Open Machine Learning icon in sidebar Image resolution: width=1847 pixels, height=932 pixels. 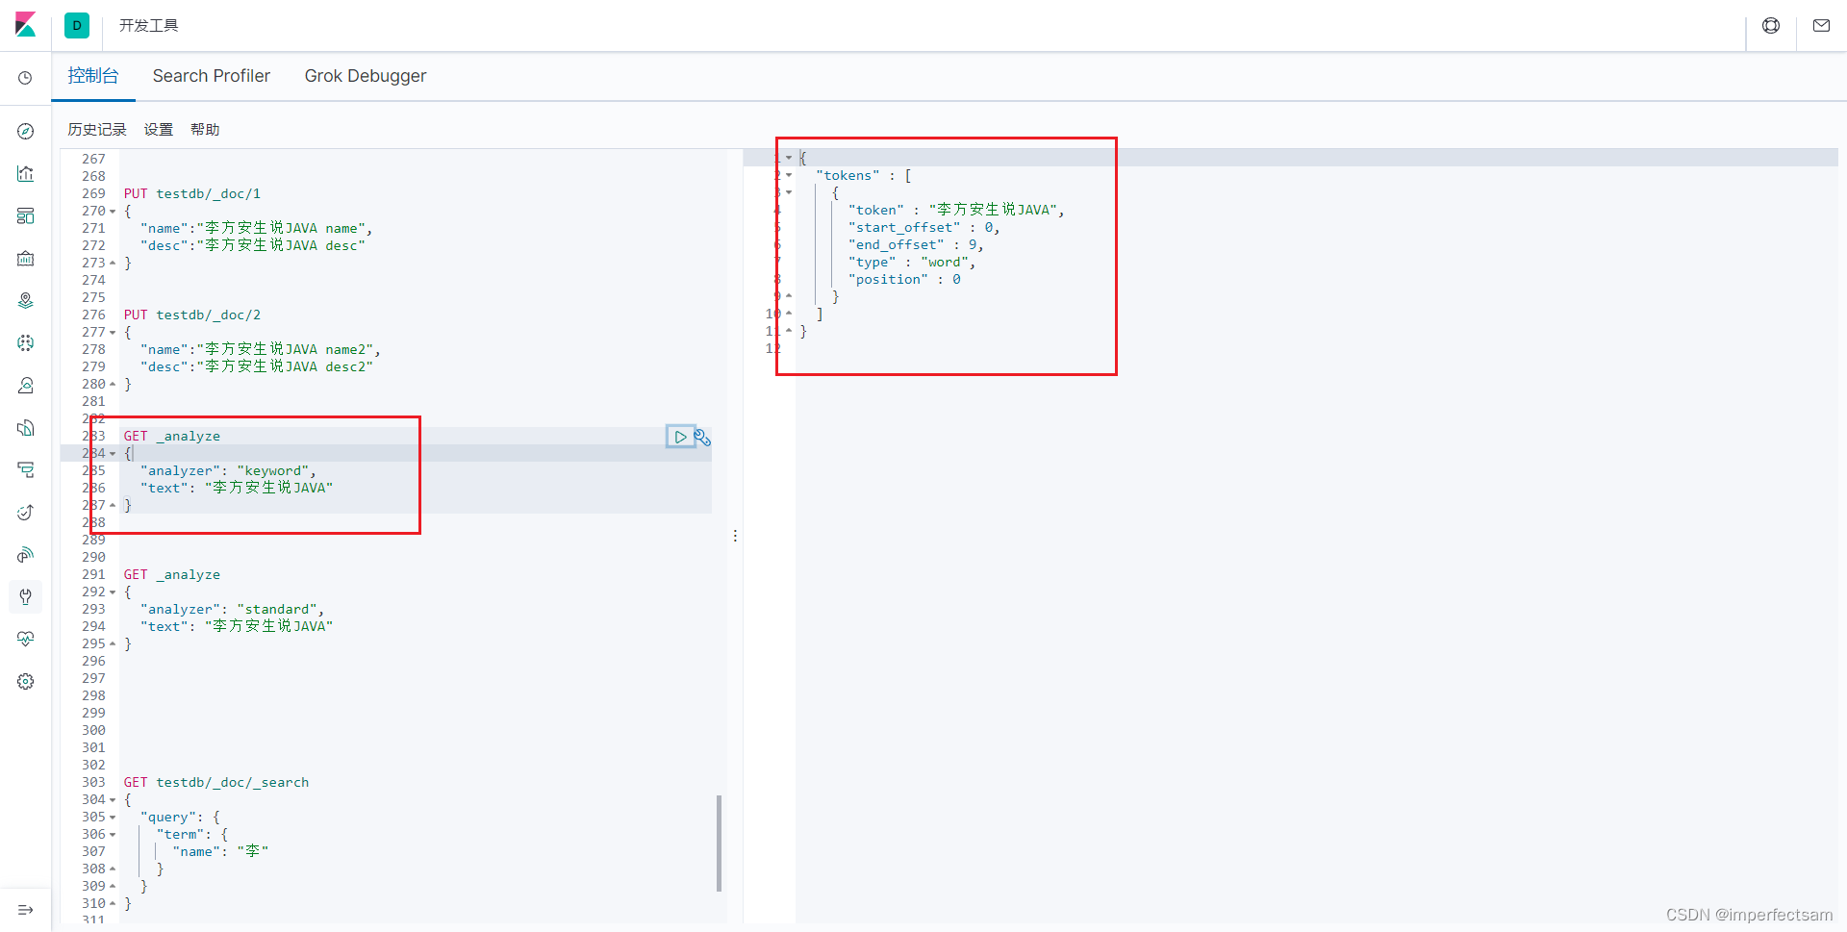(x=26, y=342)
